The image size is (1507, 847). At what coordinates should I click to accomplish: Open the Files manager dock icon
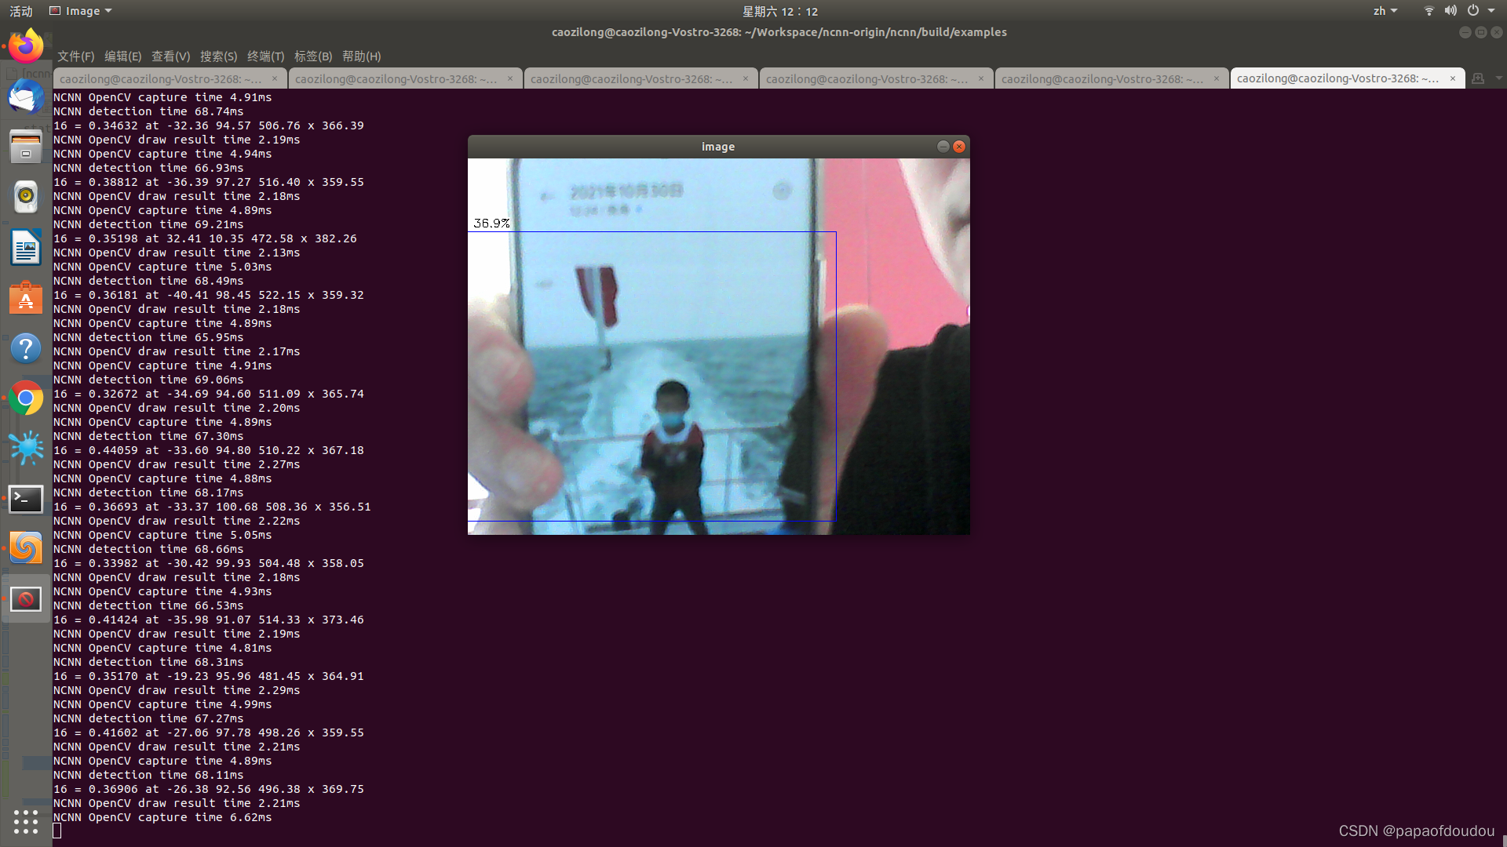click(26, 147)
